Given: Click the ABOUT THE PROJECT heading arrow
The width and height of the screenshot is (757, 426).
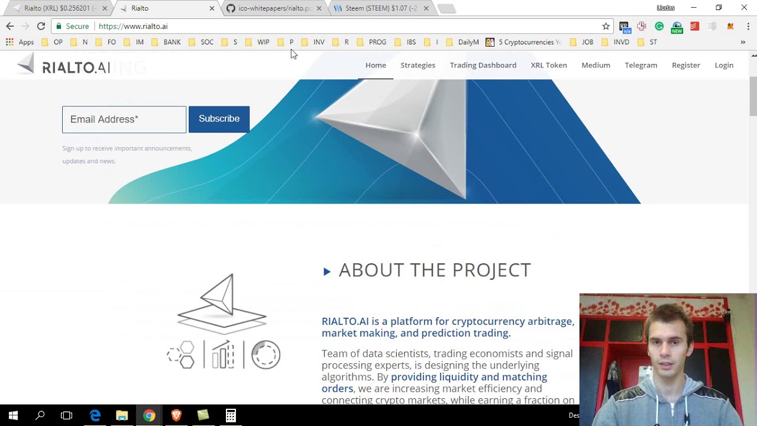Looking at the screenshot, I should coord(327,272).
